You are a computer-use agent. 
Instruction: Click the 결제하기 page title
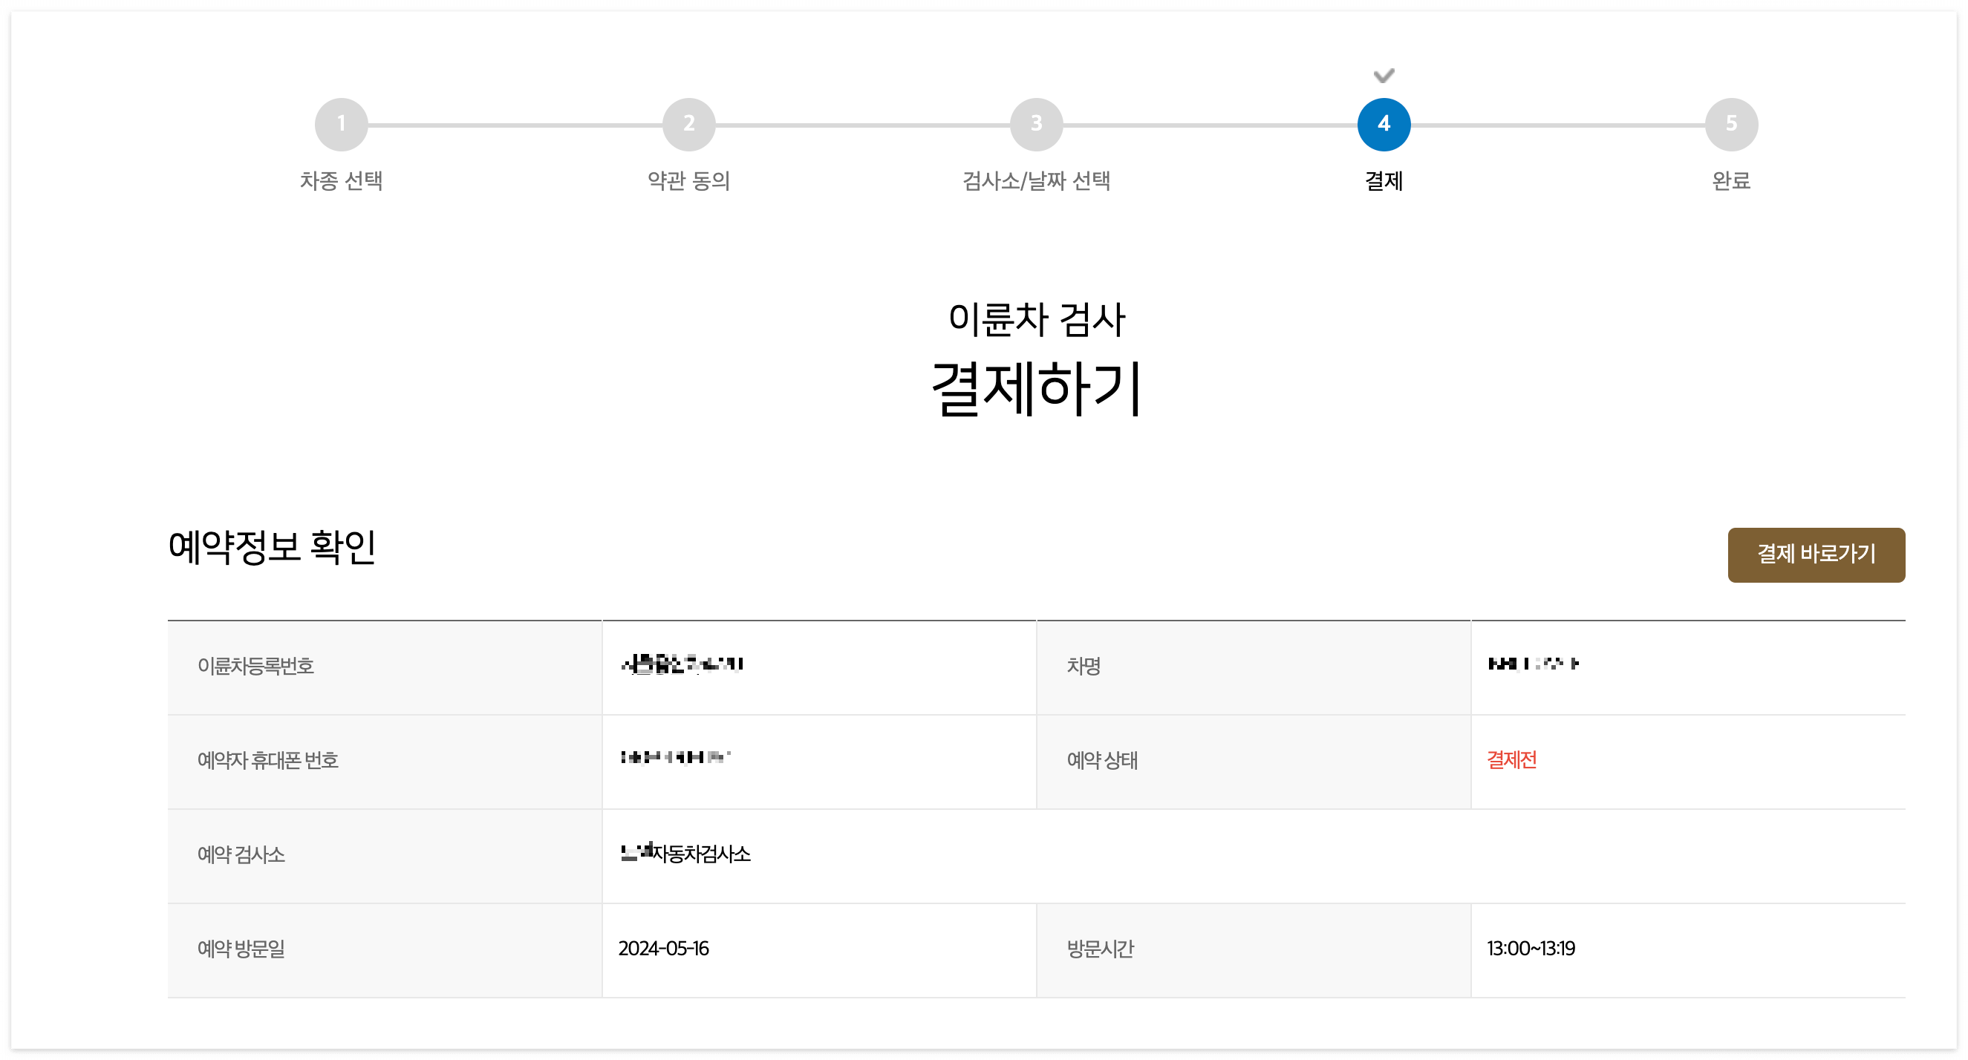coord(1036,389)
